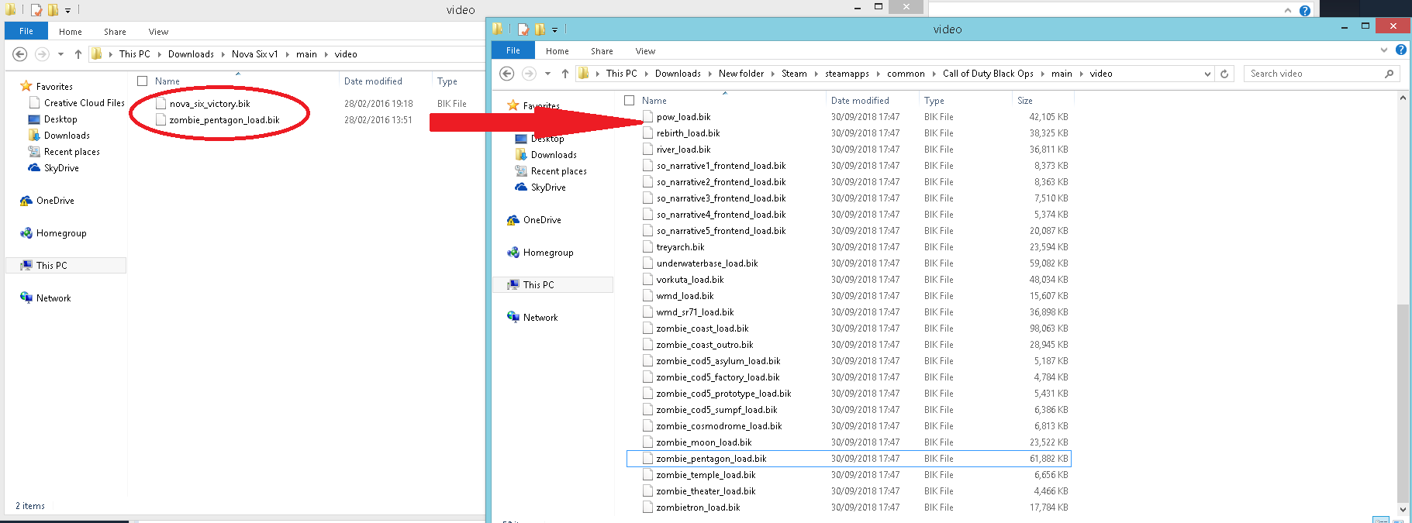Go to steamapps in right breadcrumb

(847, 74)
